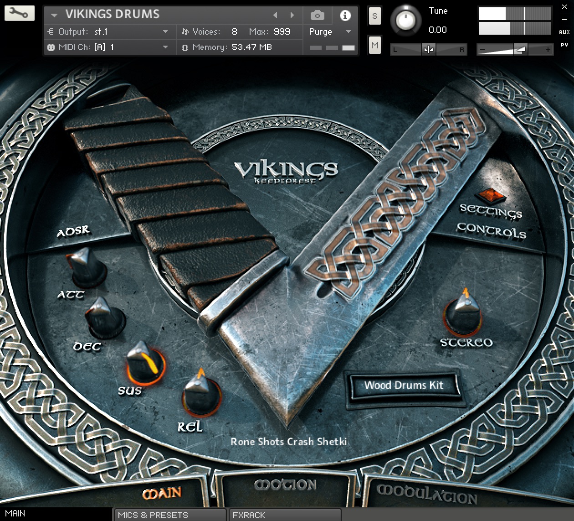Solo the VIKINGS DRUMS instrument with S

374,16
